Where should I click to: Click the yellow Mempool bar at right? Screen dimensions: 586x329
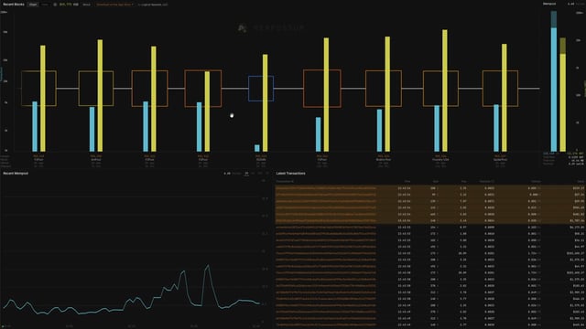[x=563, y=94]
